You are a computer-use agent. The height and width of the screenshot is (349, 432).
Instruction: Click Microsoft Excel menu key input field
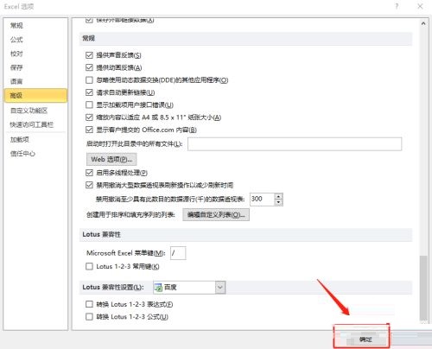pyautogui.click(x=178, y=253)
